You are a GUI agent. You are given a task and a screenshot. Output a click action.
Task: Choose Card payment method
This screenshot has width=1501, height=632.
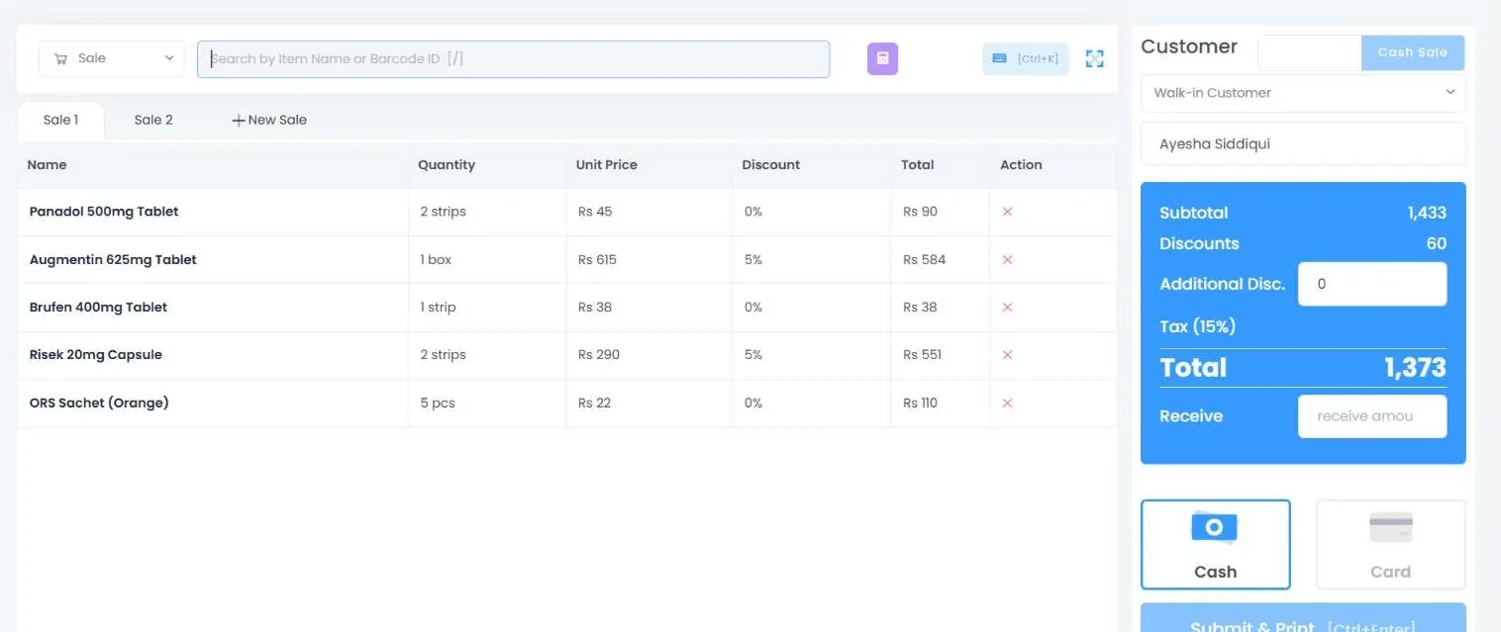pyautogui.click(x=1390, y=544)
